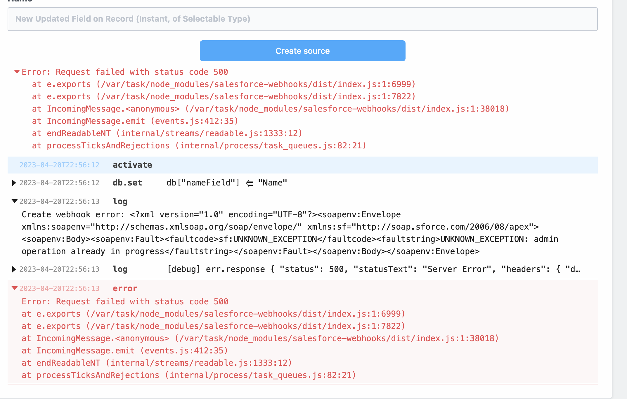Open the index.js:1:6999 trace line
627x399 pixels.
[224, 84]
